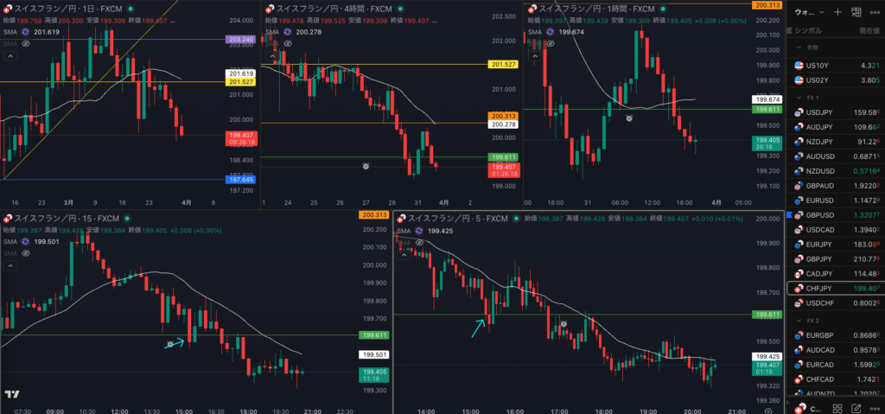Click the event marker icon on 4-hour chart

(x=366, y=165)
